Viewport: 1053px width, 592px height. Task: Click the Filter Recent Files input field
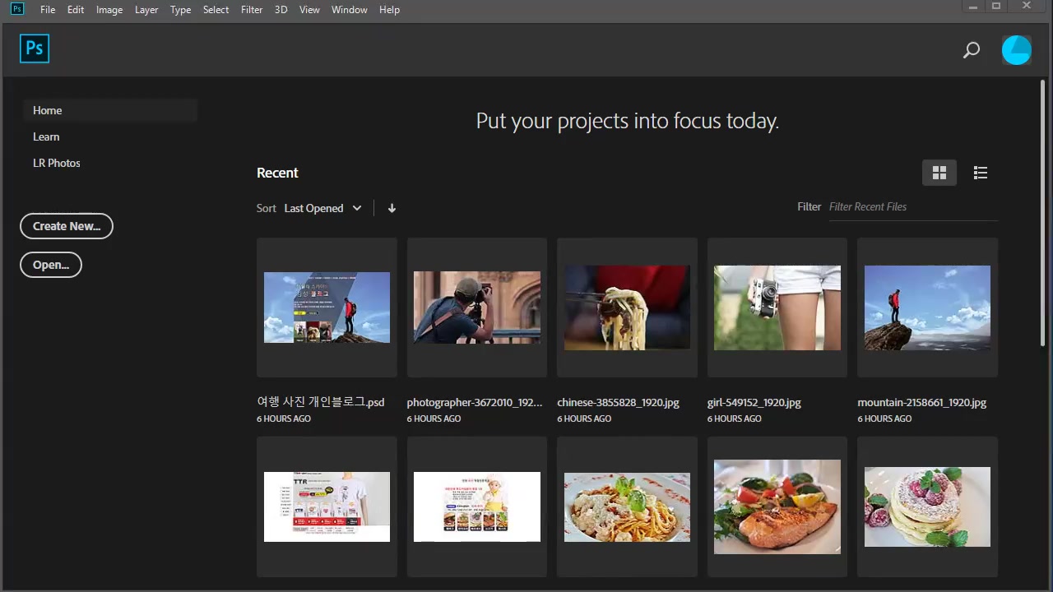click(912, 207)
